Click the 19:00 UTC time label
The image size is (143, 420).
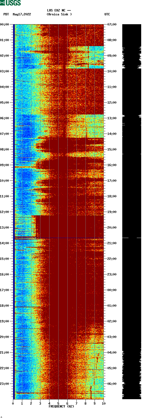(112, 212)
